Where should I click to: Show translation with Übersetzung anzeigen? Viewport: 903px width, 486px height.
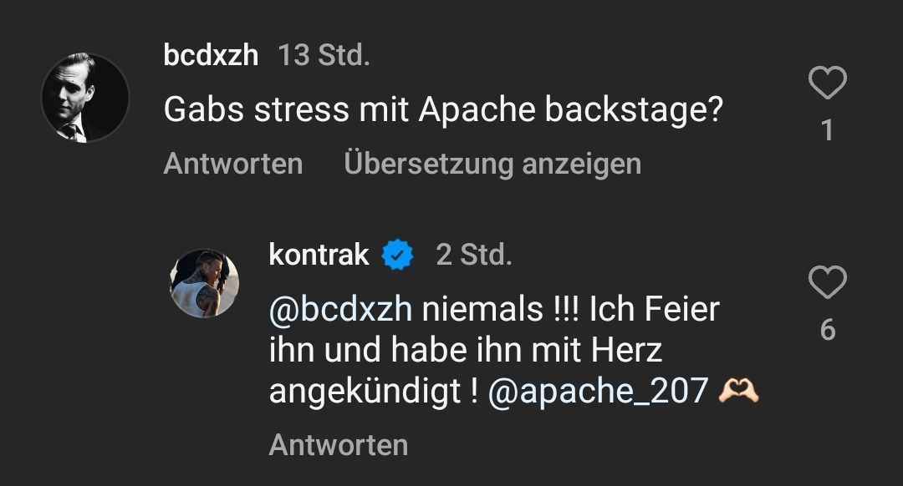[x=492, y=164]
